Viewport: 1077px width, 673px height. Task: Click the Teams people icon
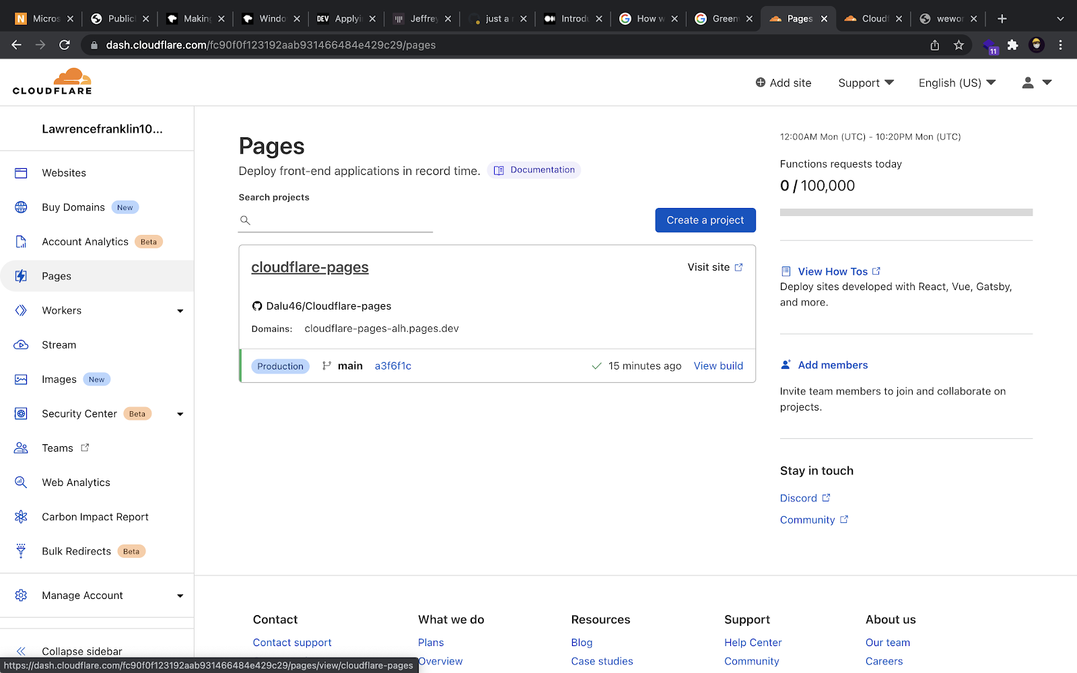click(x=21, y=448)
